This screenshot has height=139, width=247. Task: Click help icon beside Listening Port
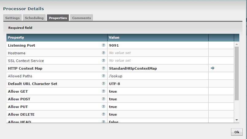click(104, 45)
